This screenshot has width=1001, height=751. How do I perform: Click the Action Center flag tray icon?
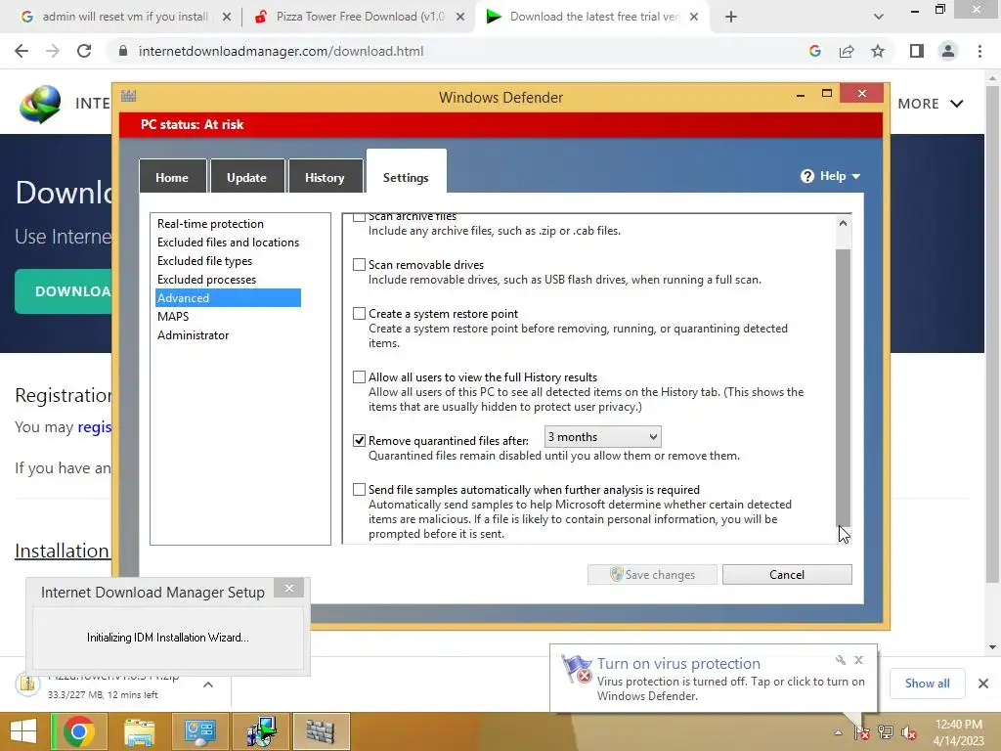tap(862, 732)
